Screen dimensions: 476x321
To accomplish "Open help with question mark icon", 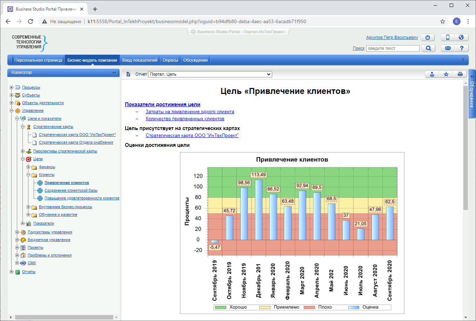I will click(x=461, y=48).
